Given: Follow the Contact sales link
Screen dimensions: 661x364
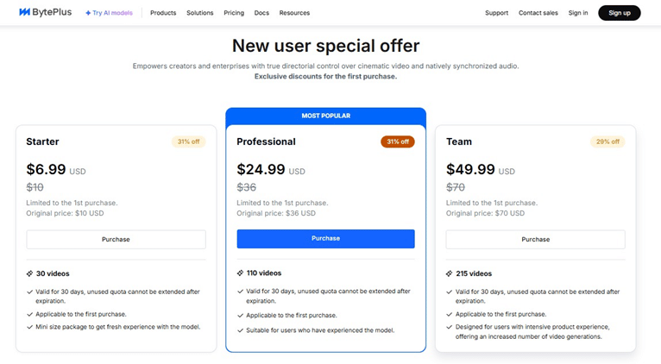Looking at the screenshot, I should [x=538, y=13].
